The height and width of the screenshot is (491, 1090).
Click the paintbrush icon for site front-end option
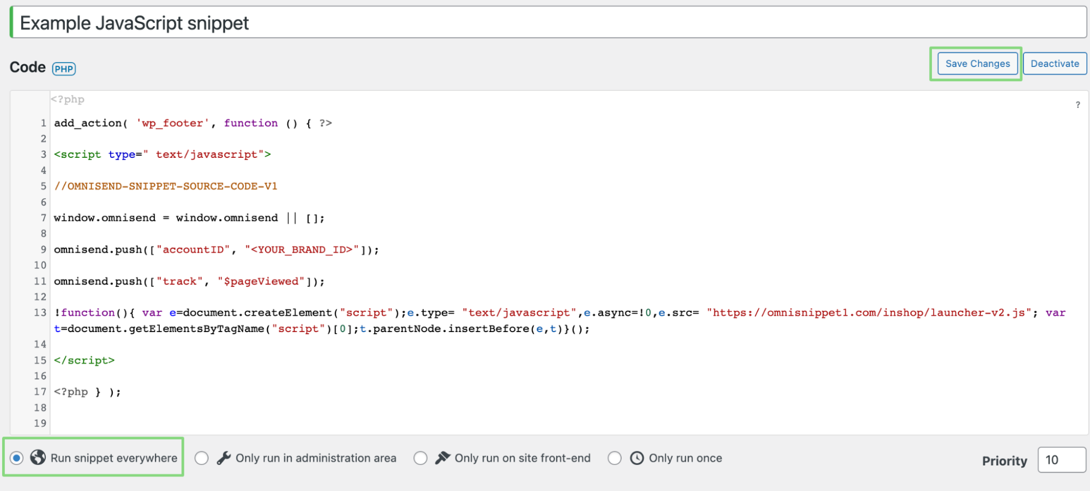pyautogui.click(x=443, y=457)
